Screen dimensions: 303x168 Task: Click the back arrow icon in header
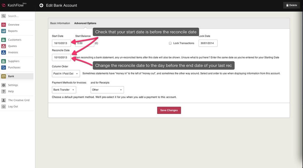41,5
